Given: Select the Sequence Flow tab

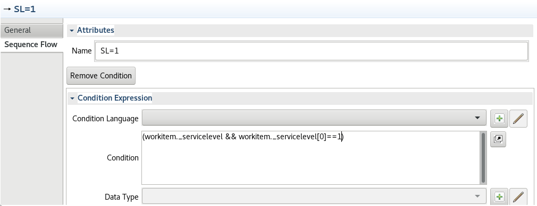Looking at the screenshot, I should 31,44.
